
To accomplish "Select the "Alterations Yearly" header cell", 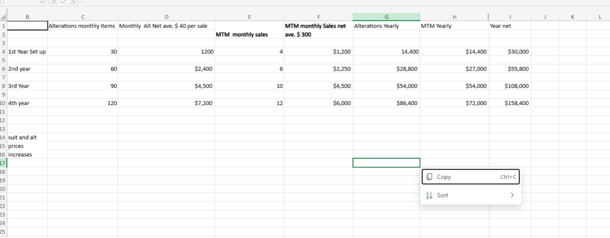I will (x=386, y=26).
